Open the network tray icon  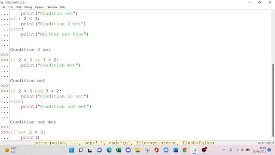238,150
